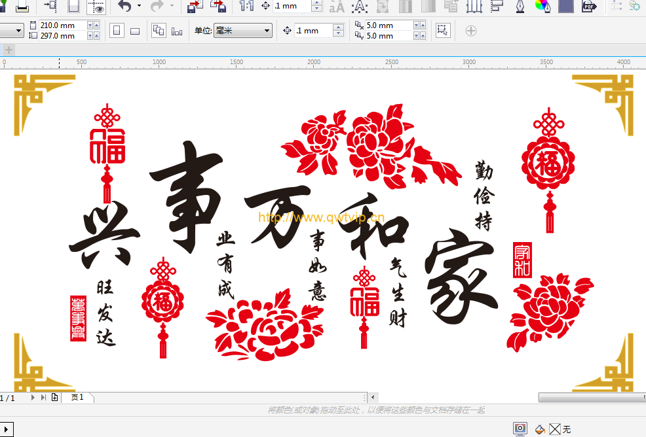Click the last page arrow in navigator
Screen dimensions: 646x437
43,398
